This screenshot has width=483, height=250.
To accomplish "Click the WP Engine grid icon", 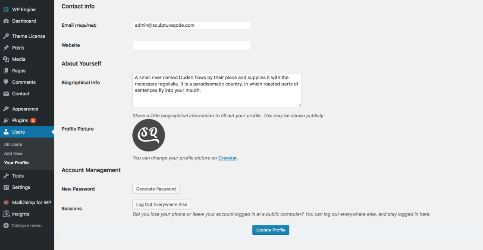I will 6,9.
